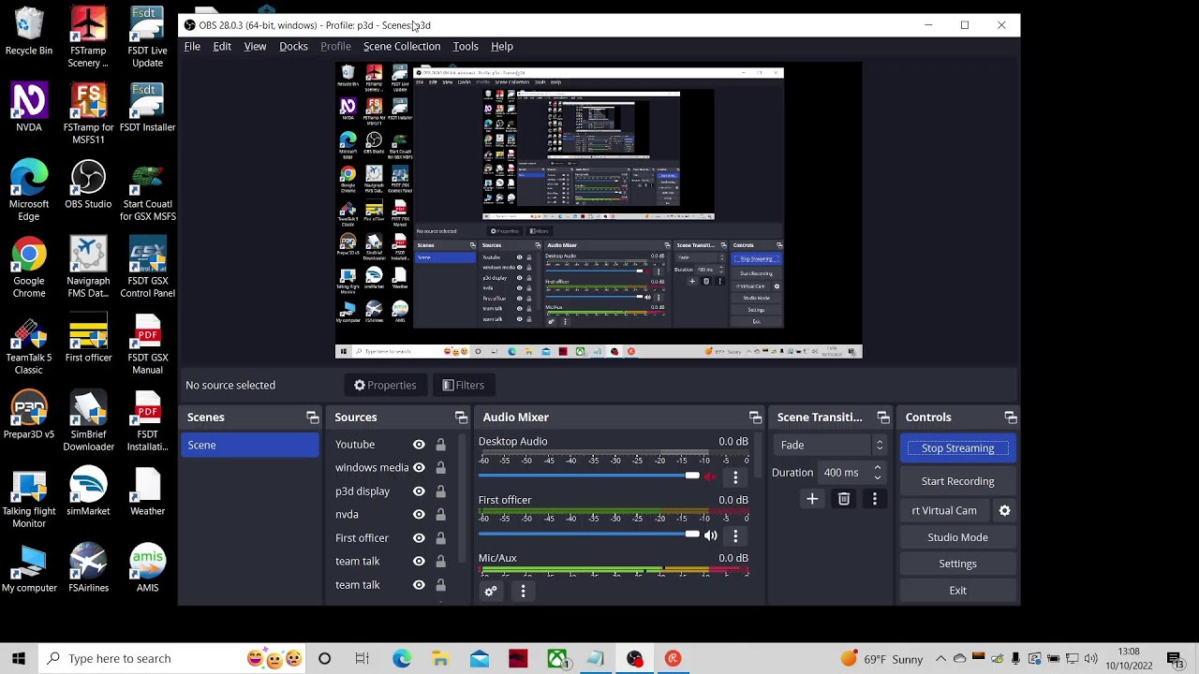Decrease transition duration with down arrow

pos(878,478)
